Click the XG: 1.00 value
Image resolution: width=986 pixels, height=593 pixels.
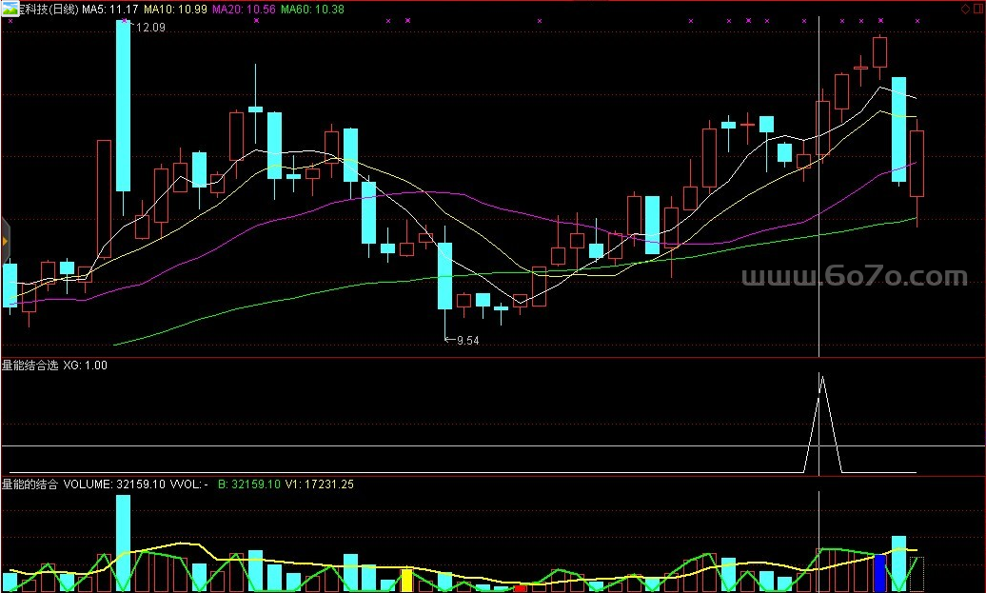point(85,366)
